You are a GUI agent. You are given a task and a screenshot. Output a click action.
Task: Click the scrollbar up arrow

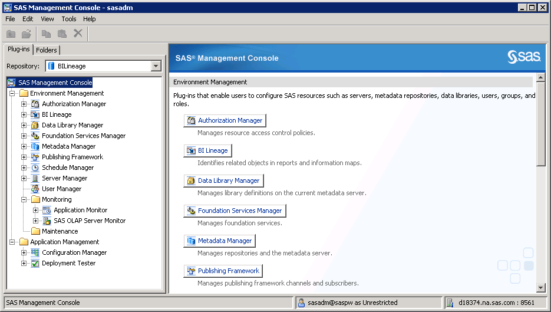click(541, 77)
